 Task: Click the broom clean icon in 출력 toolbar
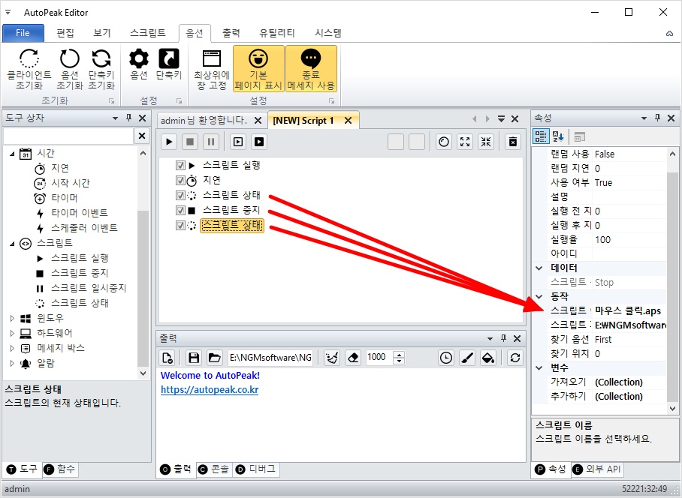coord(332,358)
